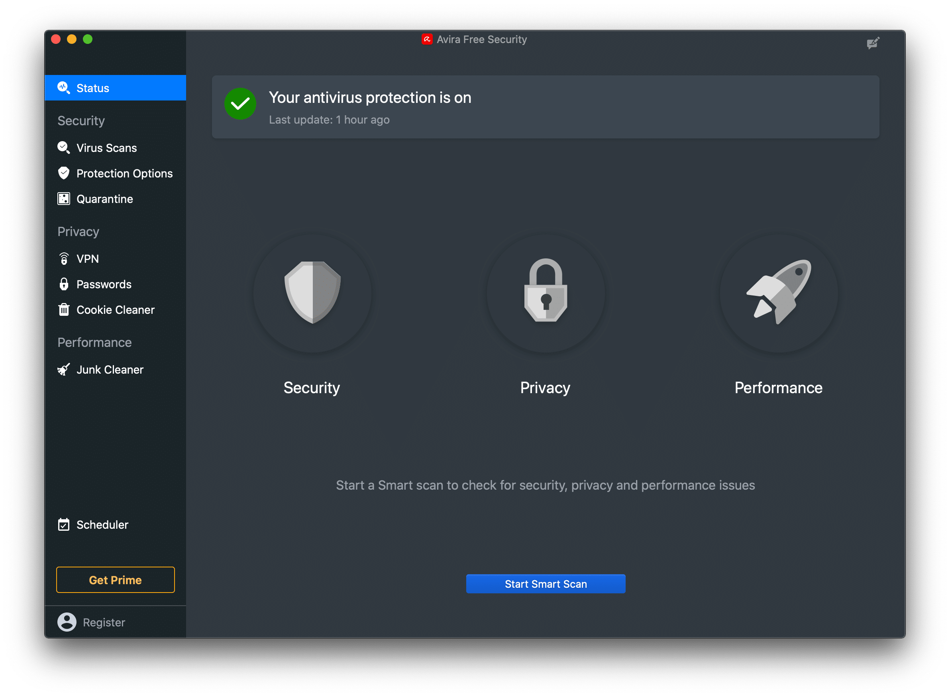Go to Quarantine page
This screenshot has width=950, height=697.
click(x=104, y=199)
